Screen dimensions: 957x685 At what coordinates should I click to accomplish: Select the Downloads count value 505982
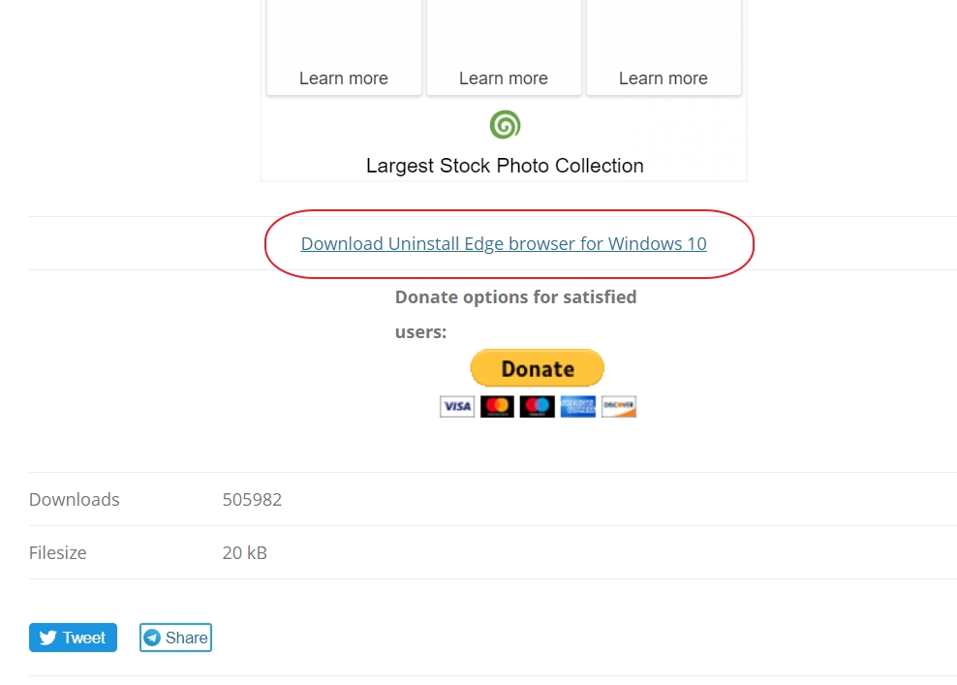tap(252, 499)
